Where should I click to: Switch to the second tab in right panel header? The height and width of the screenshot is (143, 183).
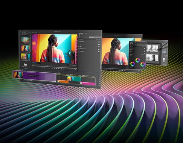86,33
